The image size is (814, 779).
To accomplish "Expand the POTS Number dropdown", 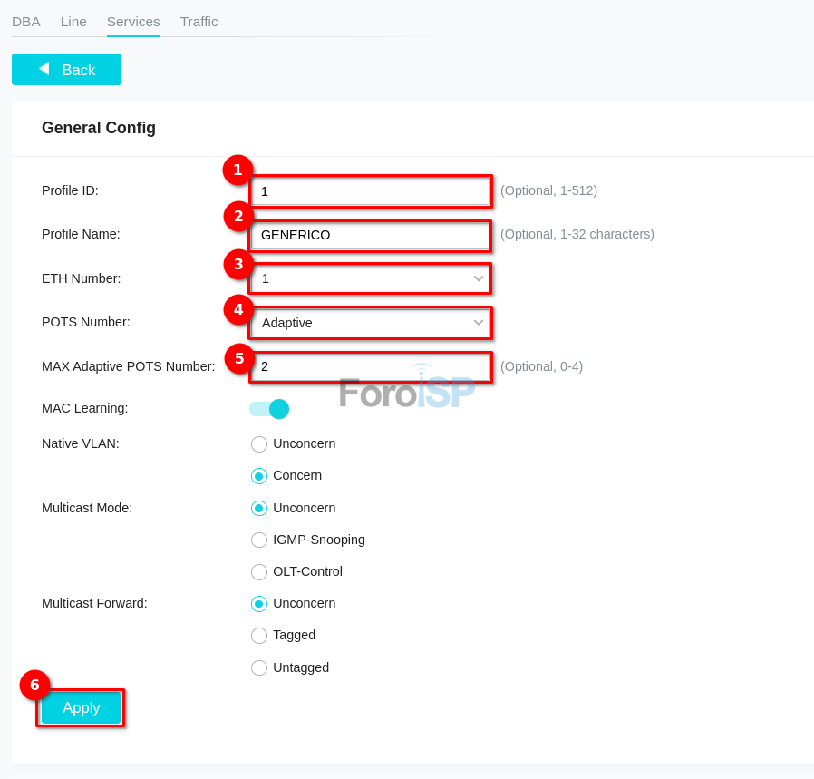I will pos(371,323).
